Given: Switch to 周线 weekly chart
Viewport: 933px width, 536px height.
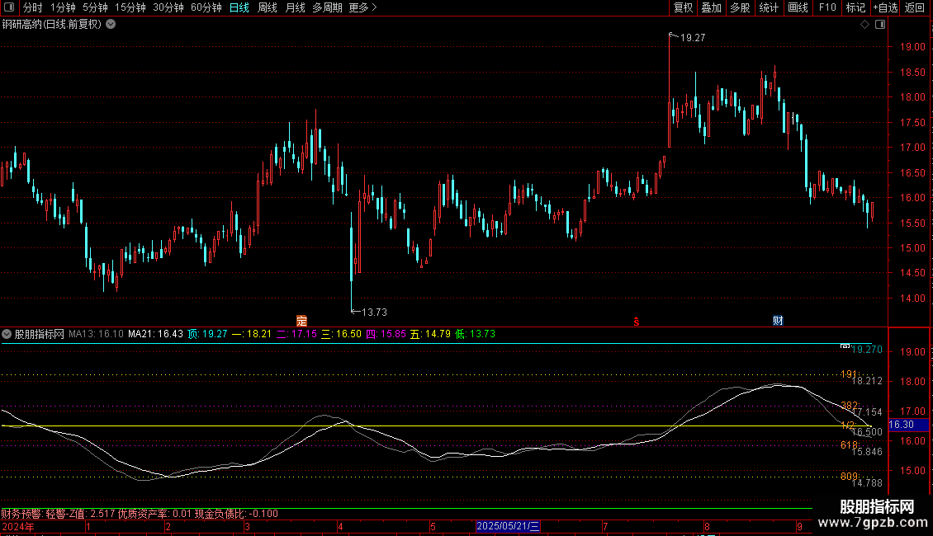Looking at the screenshot, I should (x=268, y=7).
